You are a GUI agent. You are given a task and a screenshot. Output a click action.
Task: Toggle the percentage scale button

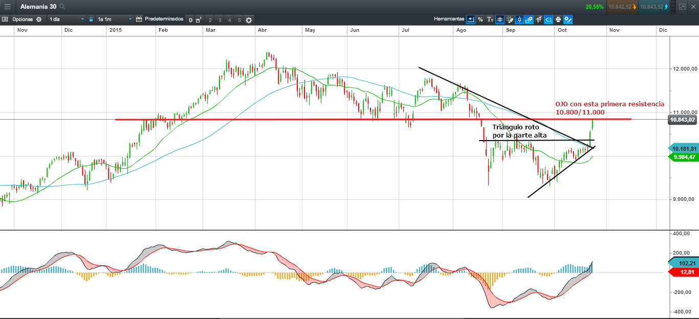(480, 19)
